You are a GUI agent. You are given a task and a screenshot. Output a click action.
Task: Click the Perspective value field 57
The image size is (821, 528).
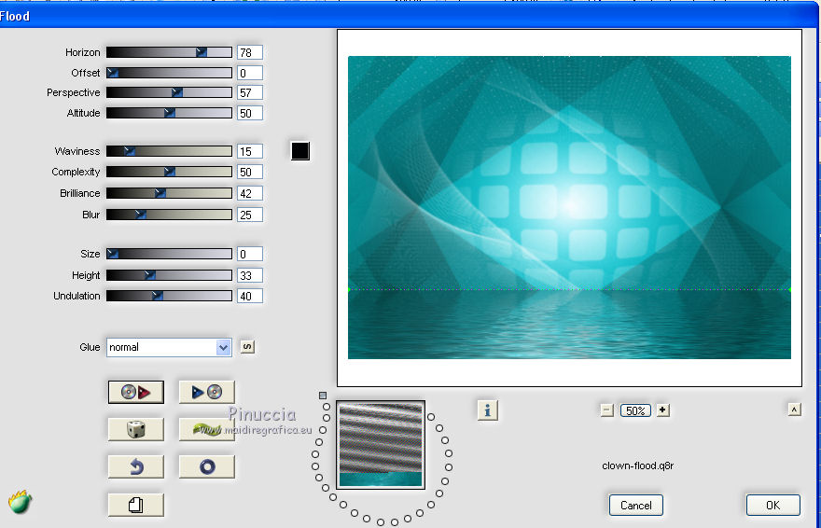pos(250,92)
